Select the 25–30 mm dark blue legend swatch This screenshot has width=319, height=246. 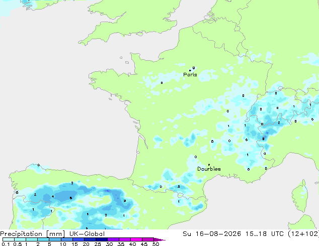101,239
